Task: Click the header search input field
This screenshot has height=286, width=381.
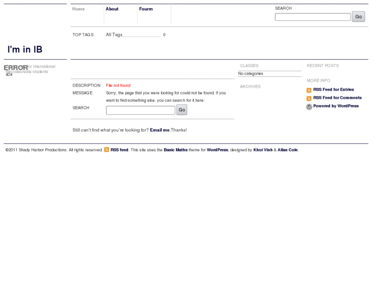Action: pyautogui.click(x=313, y=17)
